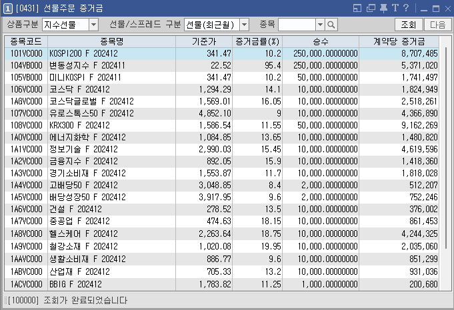Sort by 종목코드 column header
The height and width of the screenshot is (310, 454).
pyautogui.click(x=26, y=42)
